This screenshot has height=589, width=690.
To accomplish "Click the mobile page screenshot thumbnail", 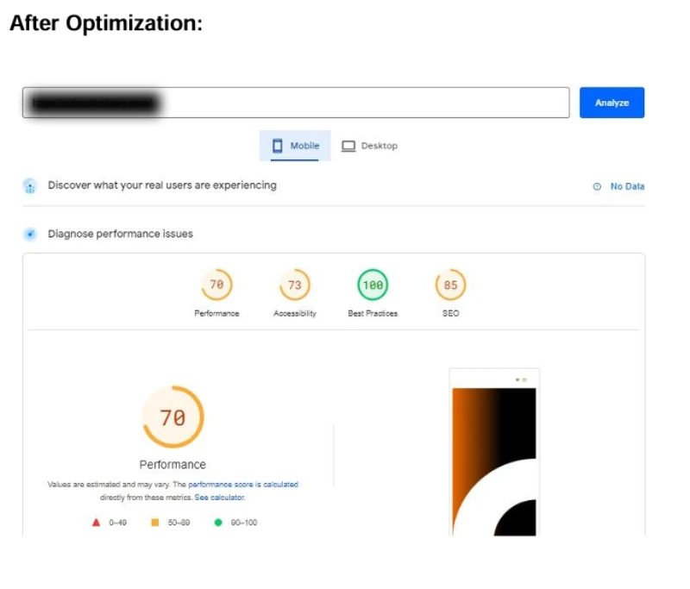I will [494, 452].
